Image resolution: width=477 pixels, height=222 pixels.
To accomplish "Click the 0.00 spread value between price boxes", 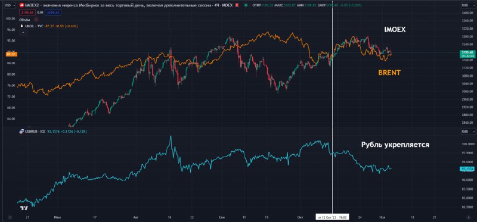I will (40, 12).
